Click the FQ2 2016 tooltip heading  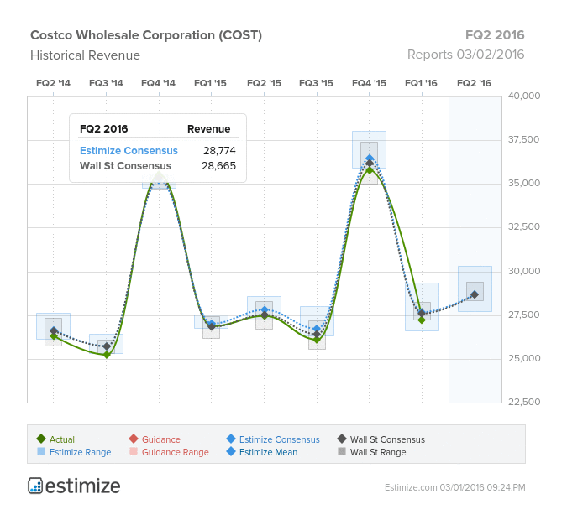pos(104,129)
